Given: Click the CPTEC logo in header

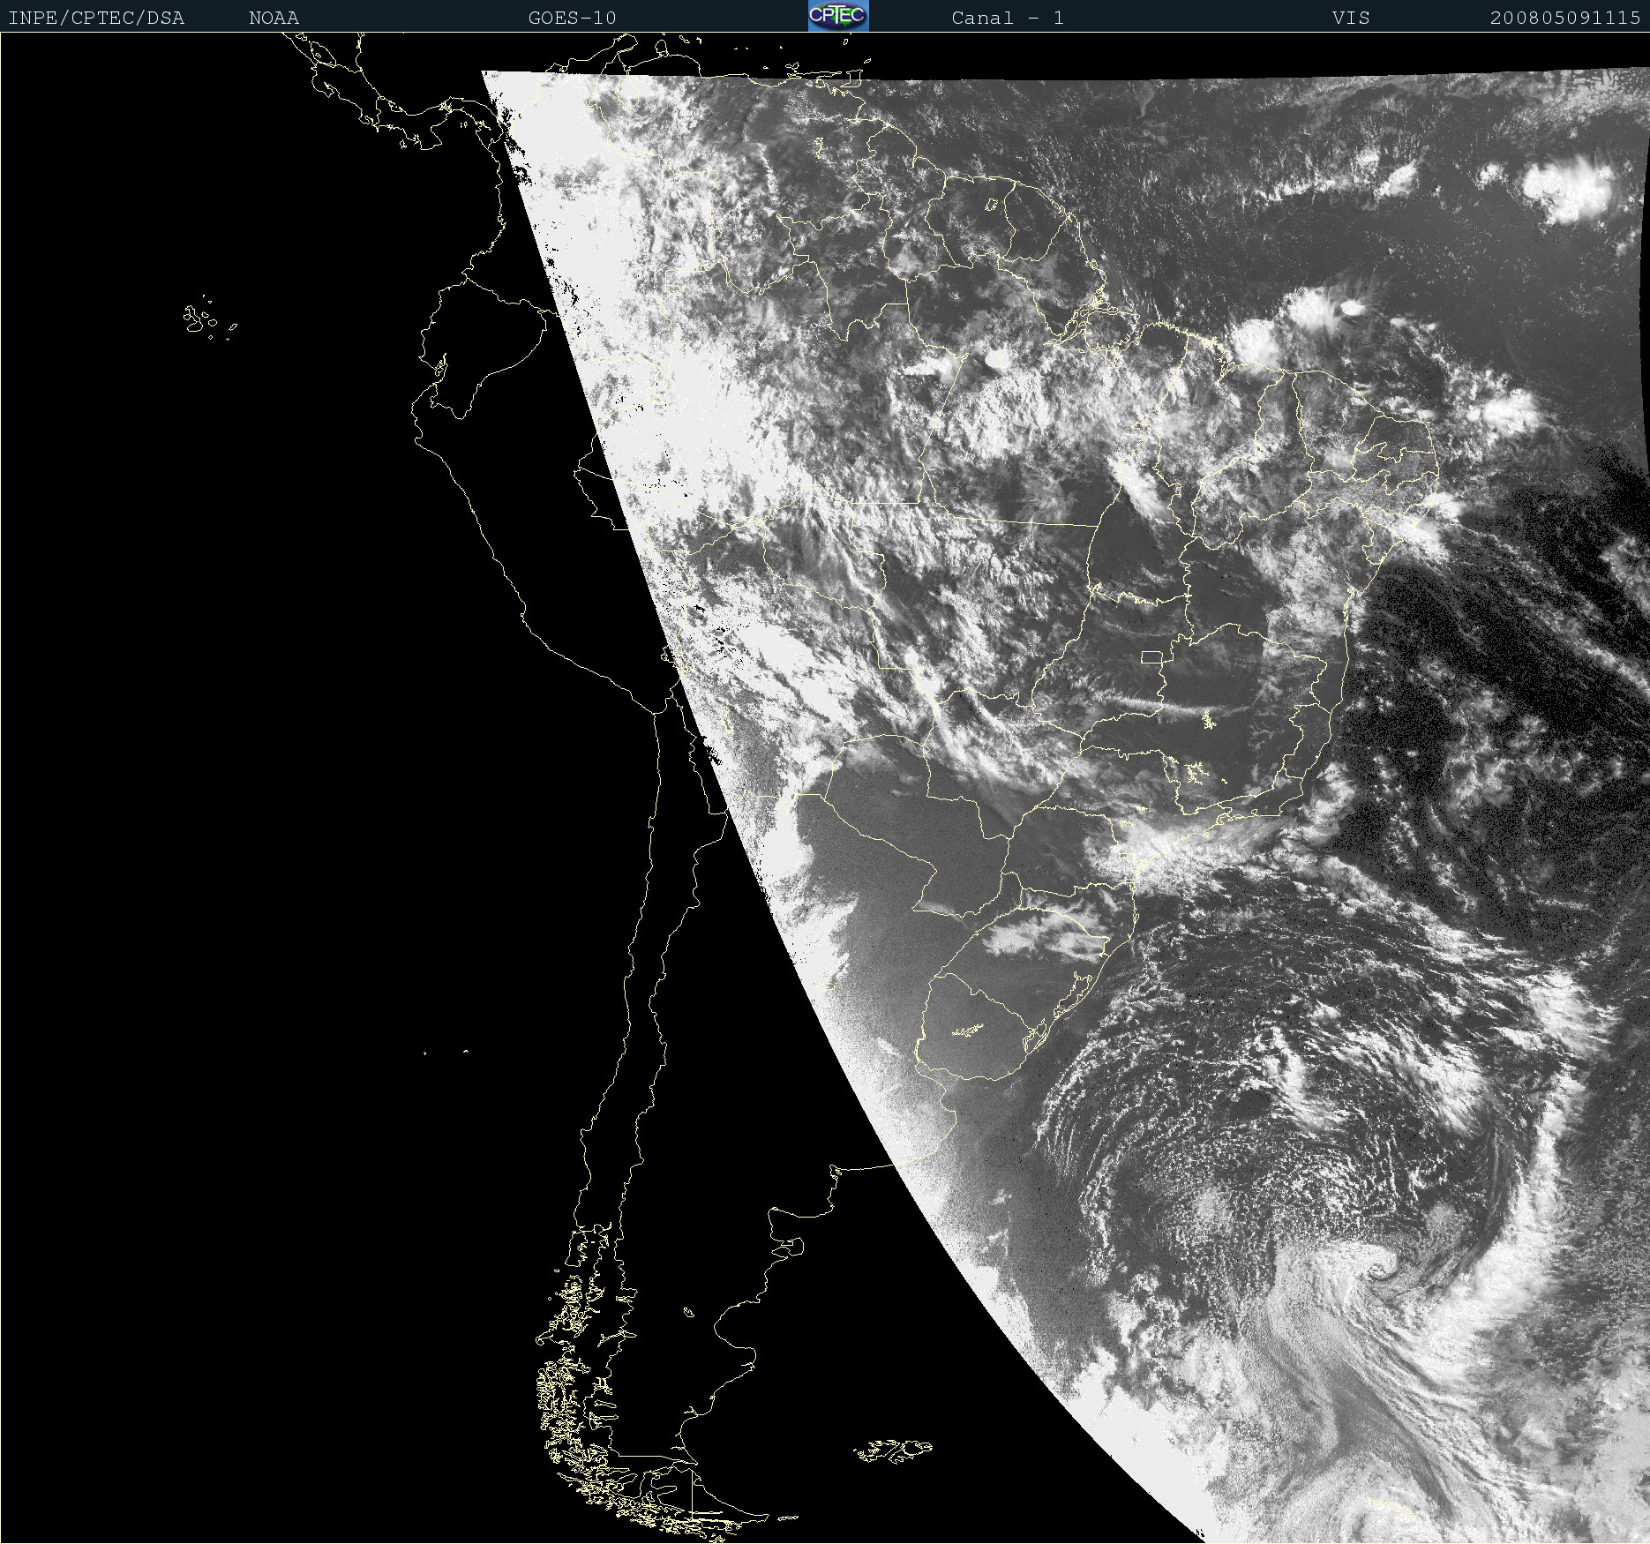Looking at the screenshot, I should pyautogui.click(x=838, y=16).
